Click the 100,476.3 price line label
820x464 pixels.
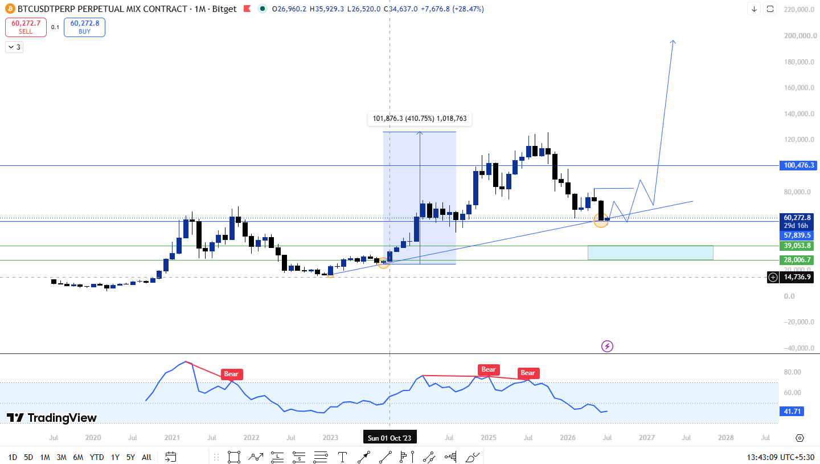pyautogui.click(x=798, y=165)
